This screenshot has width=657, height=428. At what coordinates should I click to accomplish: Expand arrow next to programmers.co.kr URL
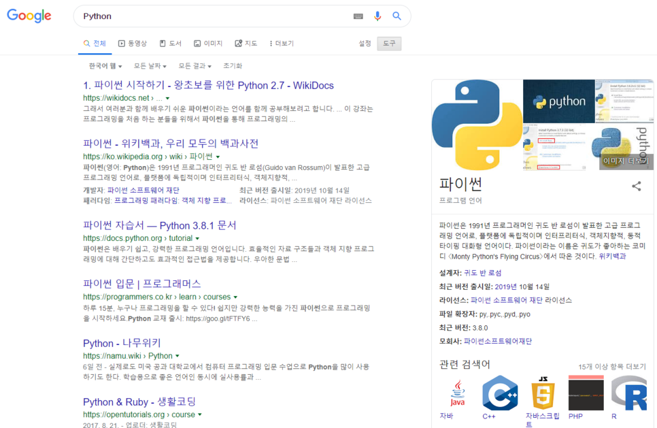(x=235, y=297)
